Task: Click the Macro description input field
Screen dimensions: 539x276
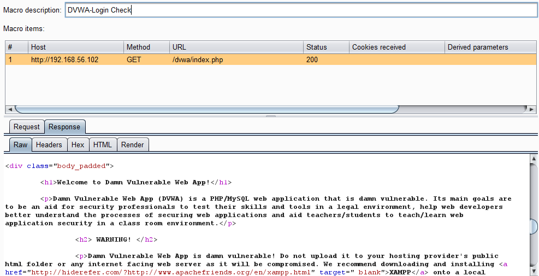Action: click(x=301, y=10)
